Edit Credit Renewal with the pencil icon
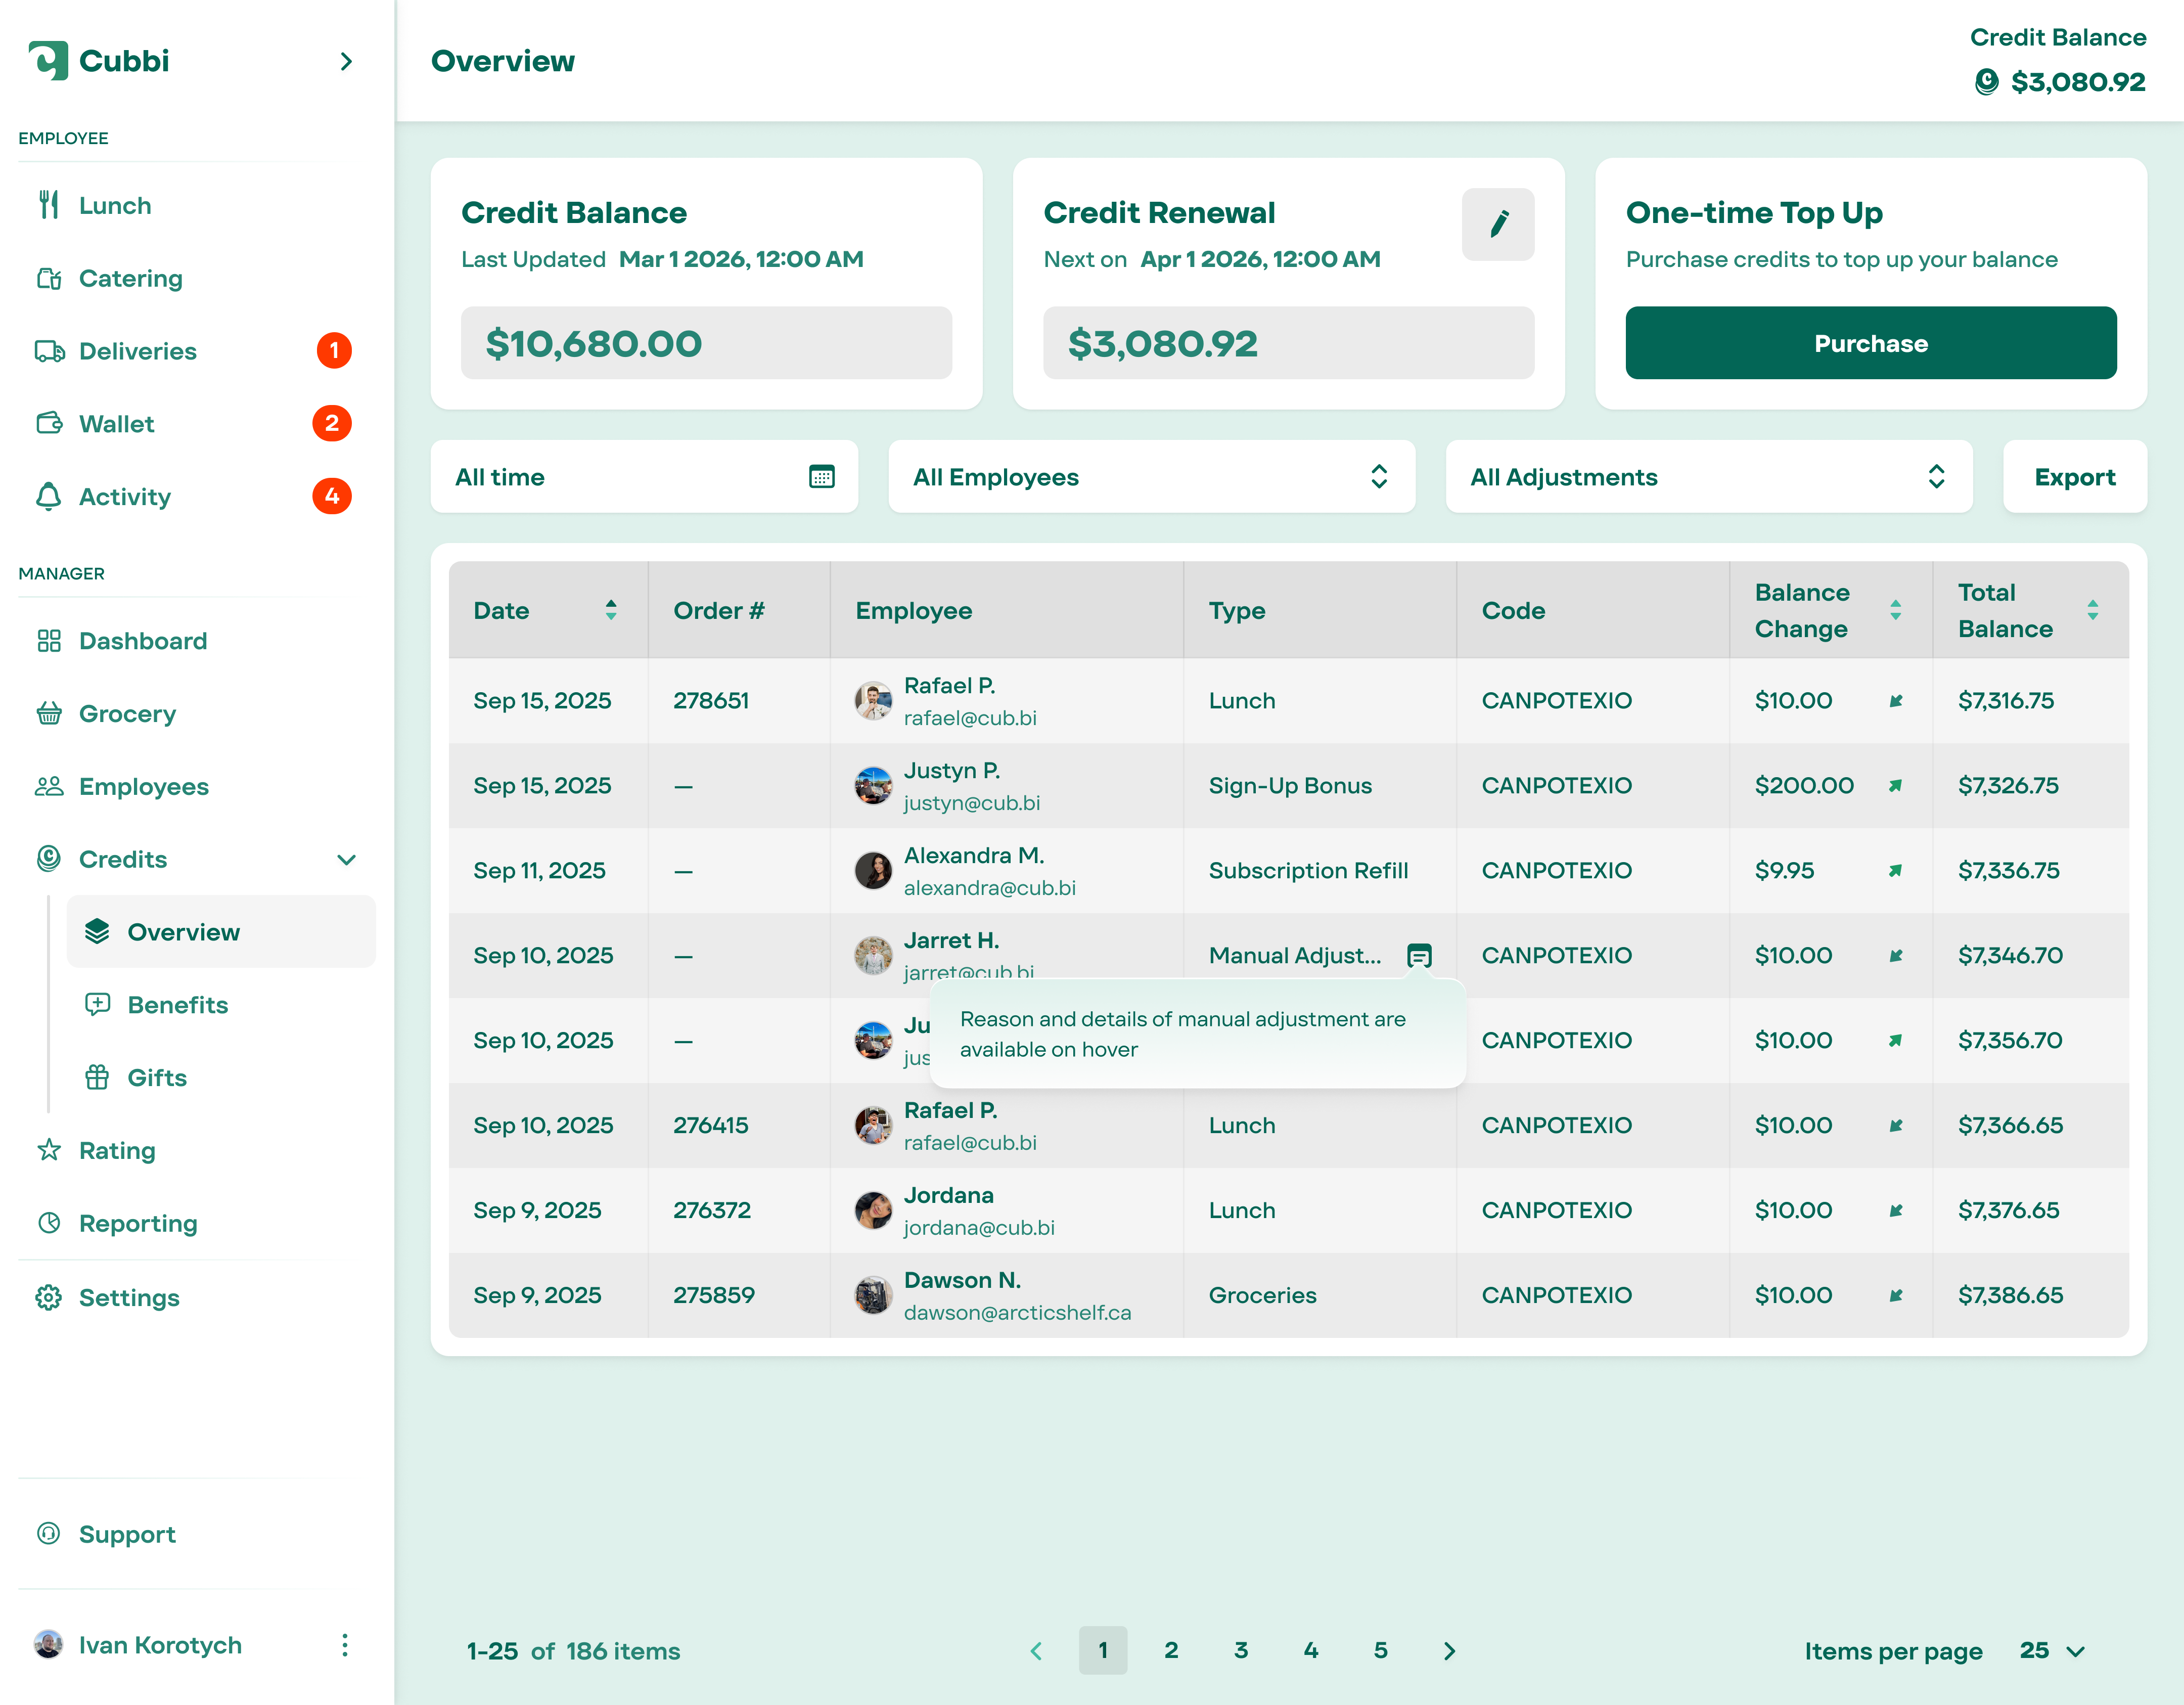 pyautogui.click(x=1498, y=224)
